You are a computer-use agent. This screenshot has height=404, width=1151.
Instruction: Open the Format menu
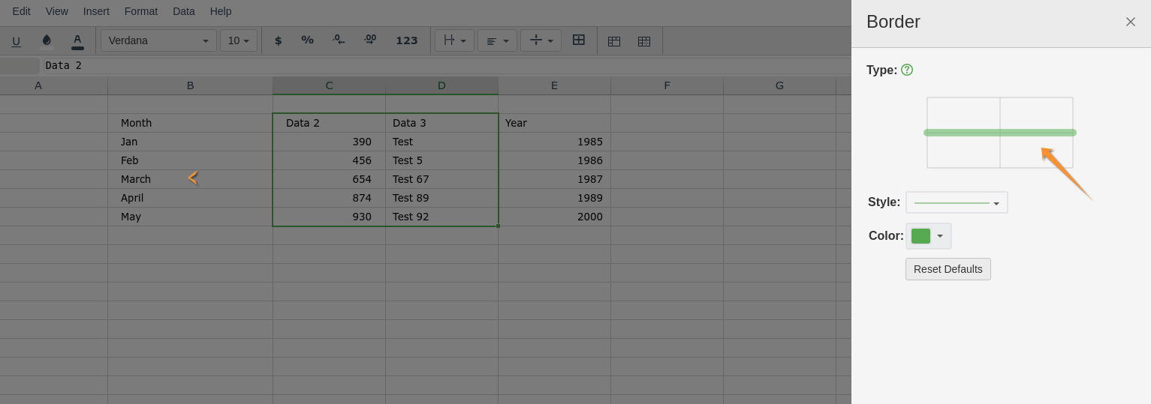pos(141,11)
